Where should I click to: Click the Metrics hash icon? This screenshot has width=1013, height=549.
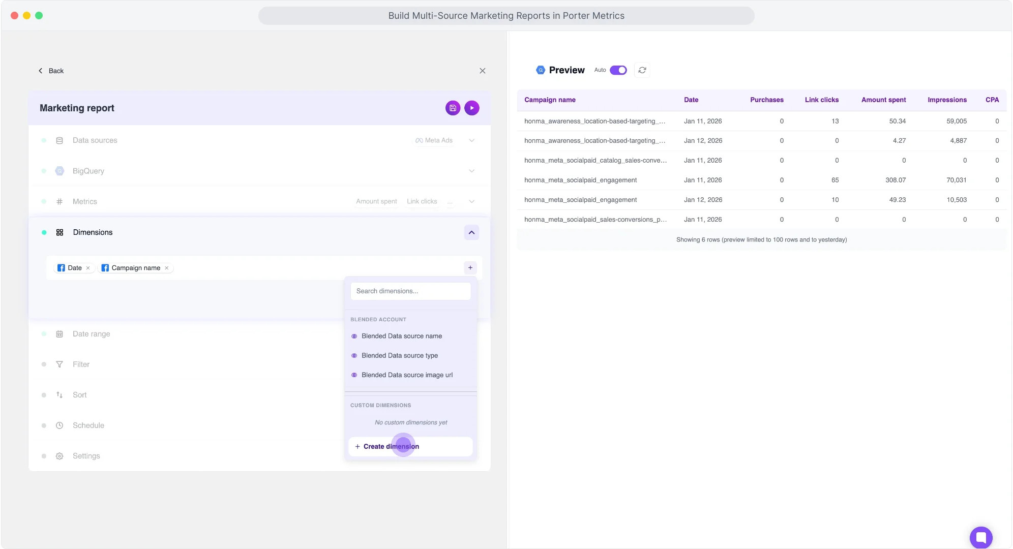coord(59,201)
